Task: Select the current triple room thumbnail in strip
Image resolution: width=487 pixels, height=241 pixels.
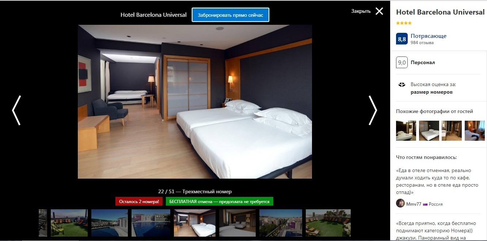Action: pos(195,223)
